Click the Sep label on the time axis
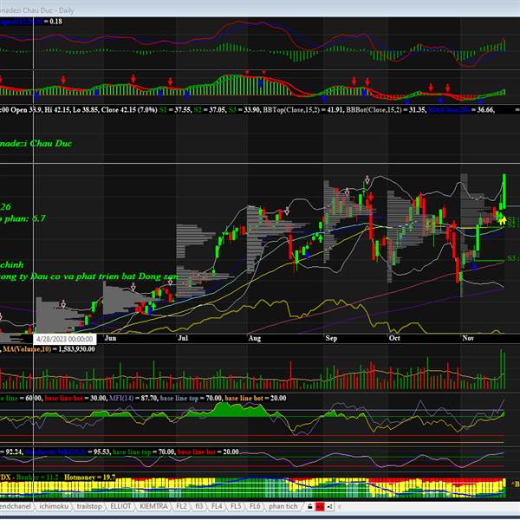 [x=332, y=340]
